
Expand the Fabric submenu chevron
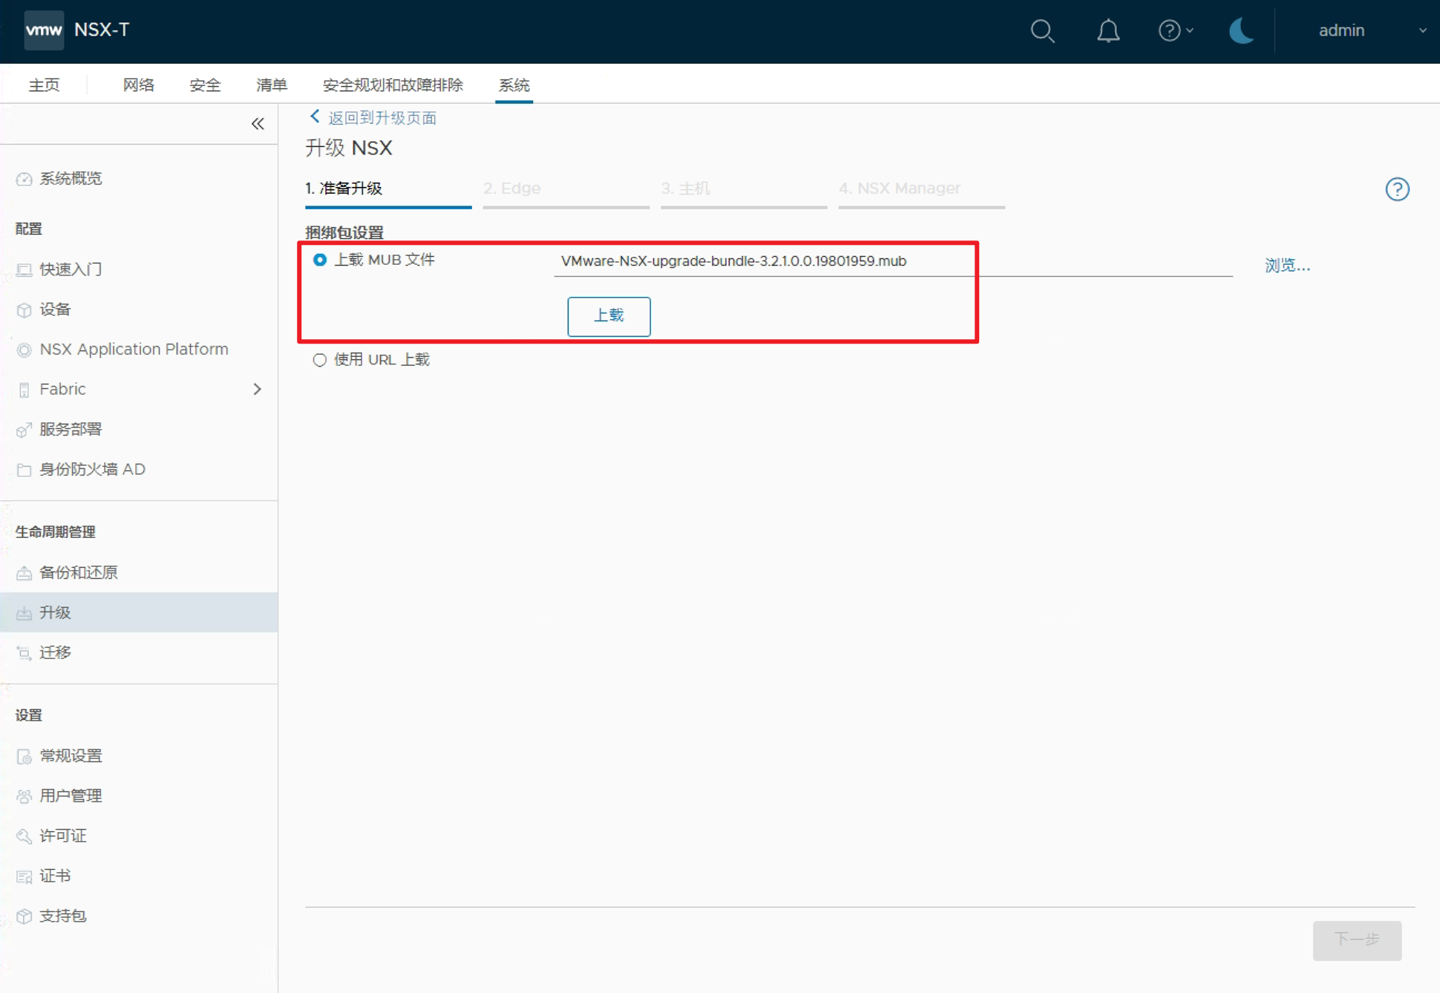257,389
